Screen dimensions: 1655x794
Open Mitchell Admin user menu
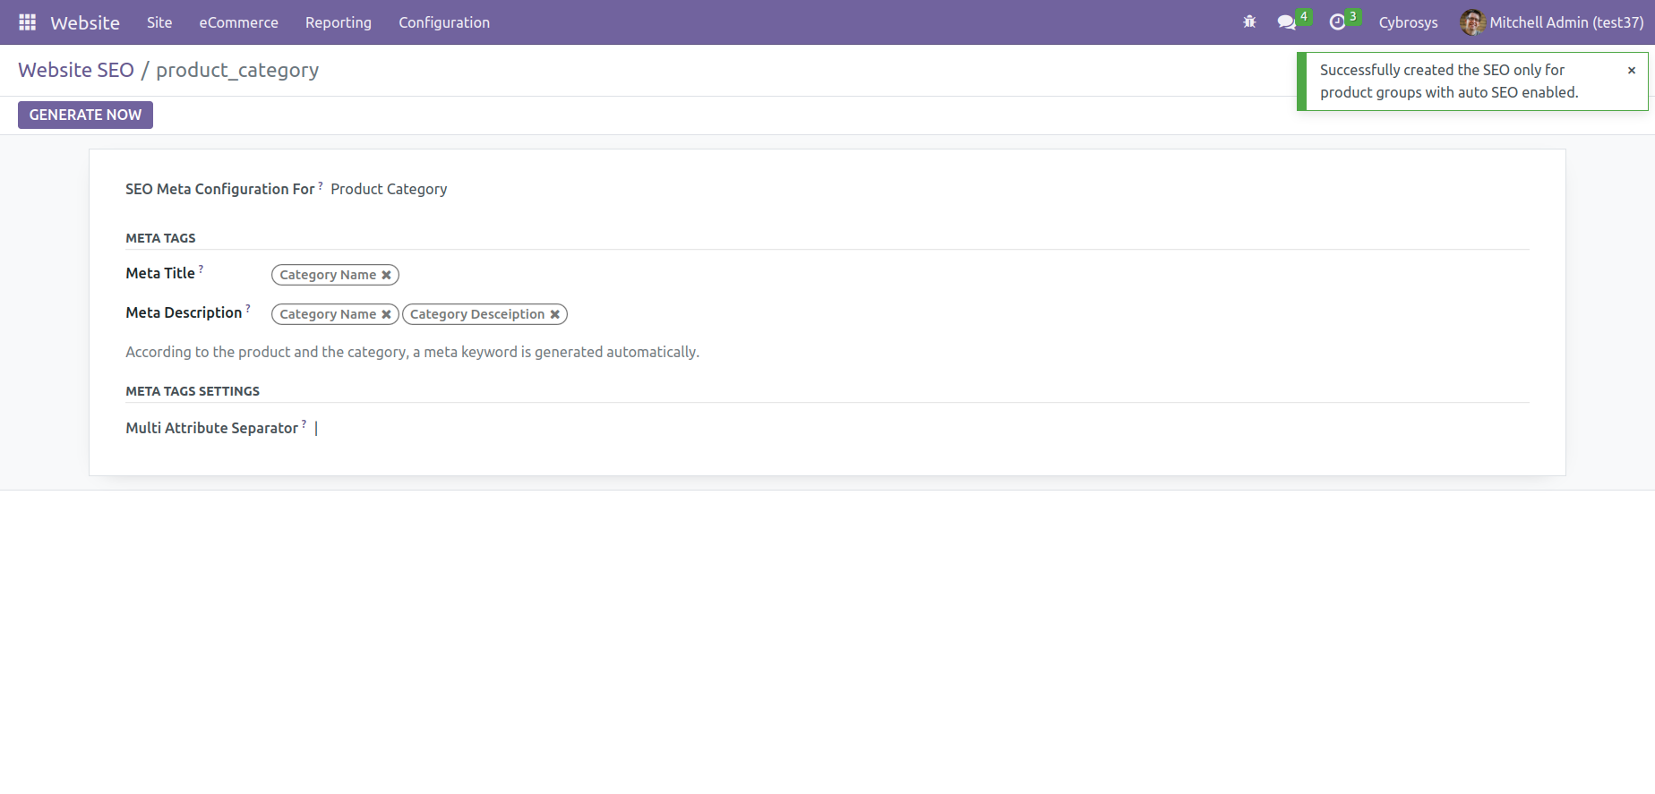[1552, 22]
